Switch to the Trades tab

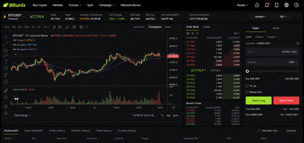pos(207,27)
